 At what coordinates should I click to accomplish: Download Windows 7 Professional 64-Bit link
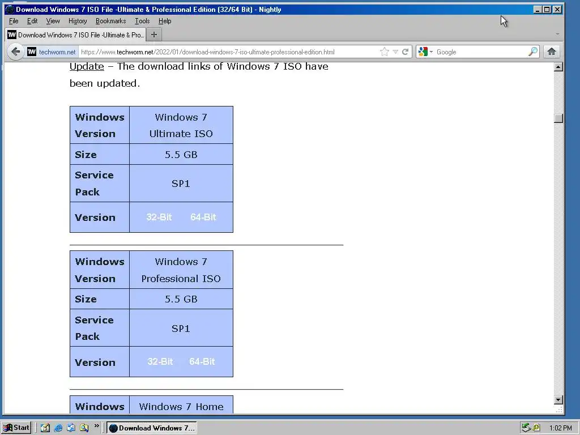click(202, 361)
